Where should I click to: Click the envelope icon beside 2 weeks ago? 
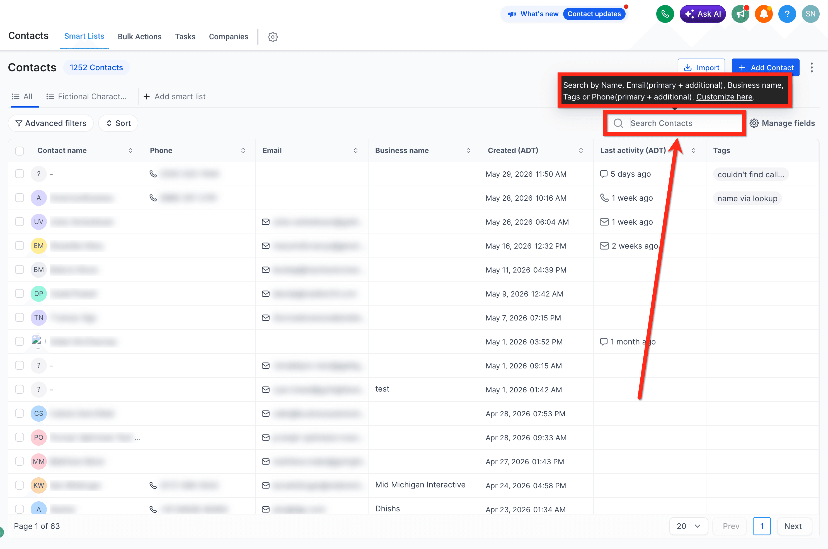pos(604,246)
